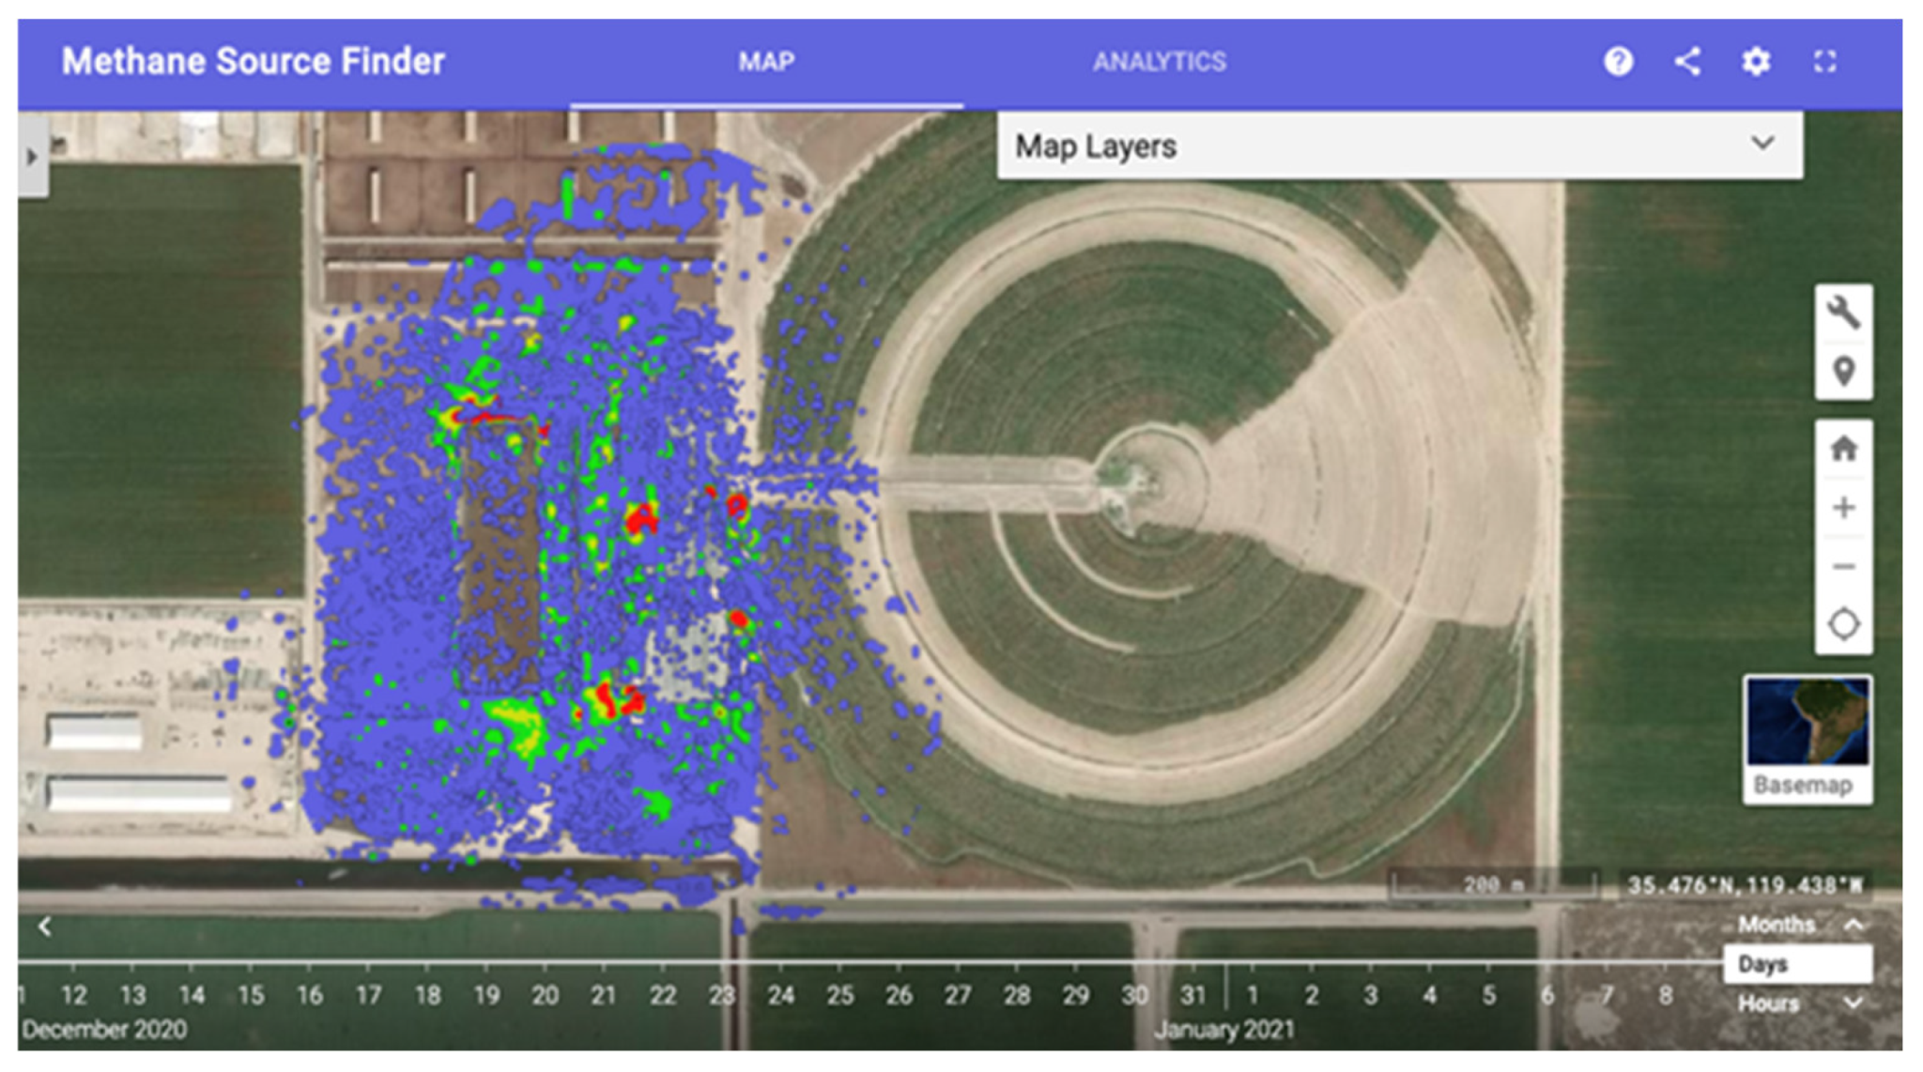Expand the Map Layers panel
The width and height of the screenshot is (1923, 1072).
[x=1763, y=145]
